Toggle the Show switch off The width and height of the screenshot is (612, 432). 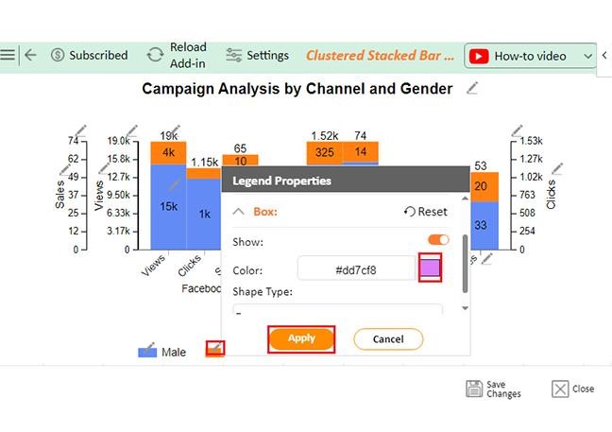click(x=438, y=240)
